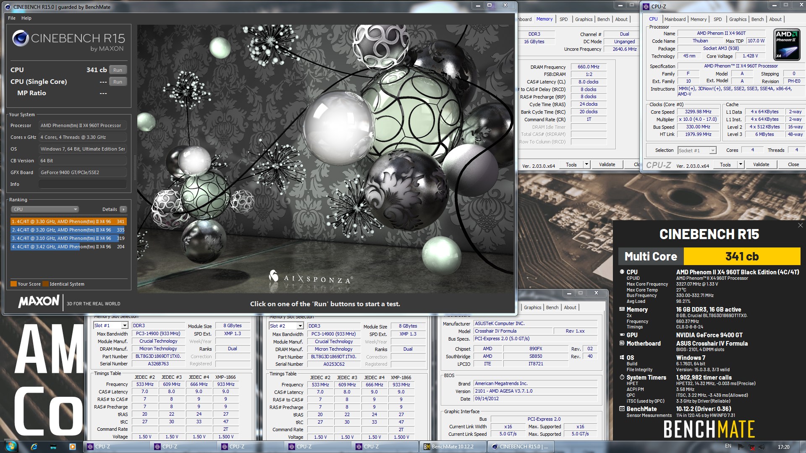Click Tools button in front CPU-Z window

pyautogui.click(x=725, y=164)
